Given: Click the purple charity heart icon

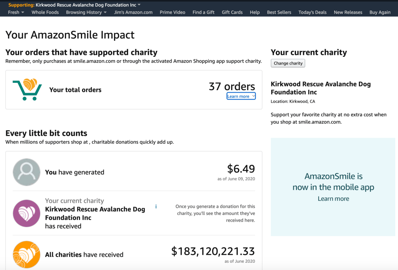Looking at the screenshot, I should (x=26, y=213).
